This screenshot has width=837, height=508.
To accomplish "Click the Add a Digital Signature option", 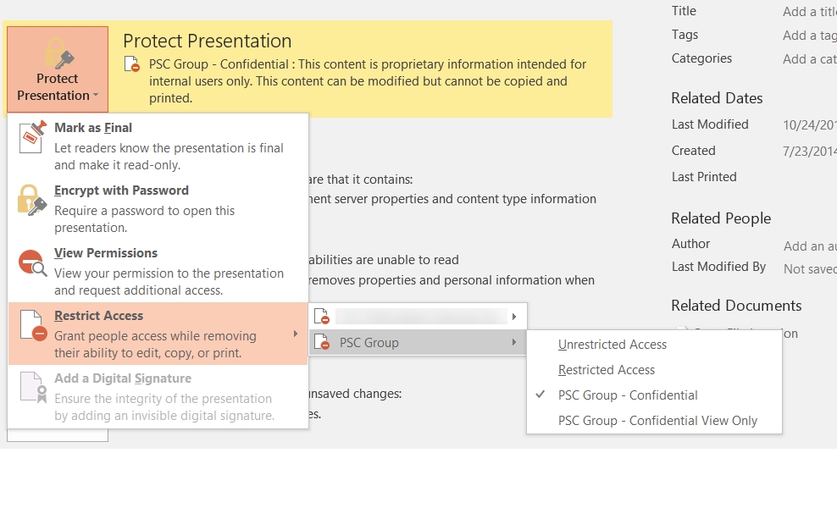I will [x=158, y=396].
